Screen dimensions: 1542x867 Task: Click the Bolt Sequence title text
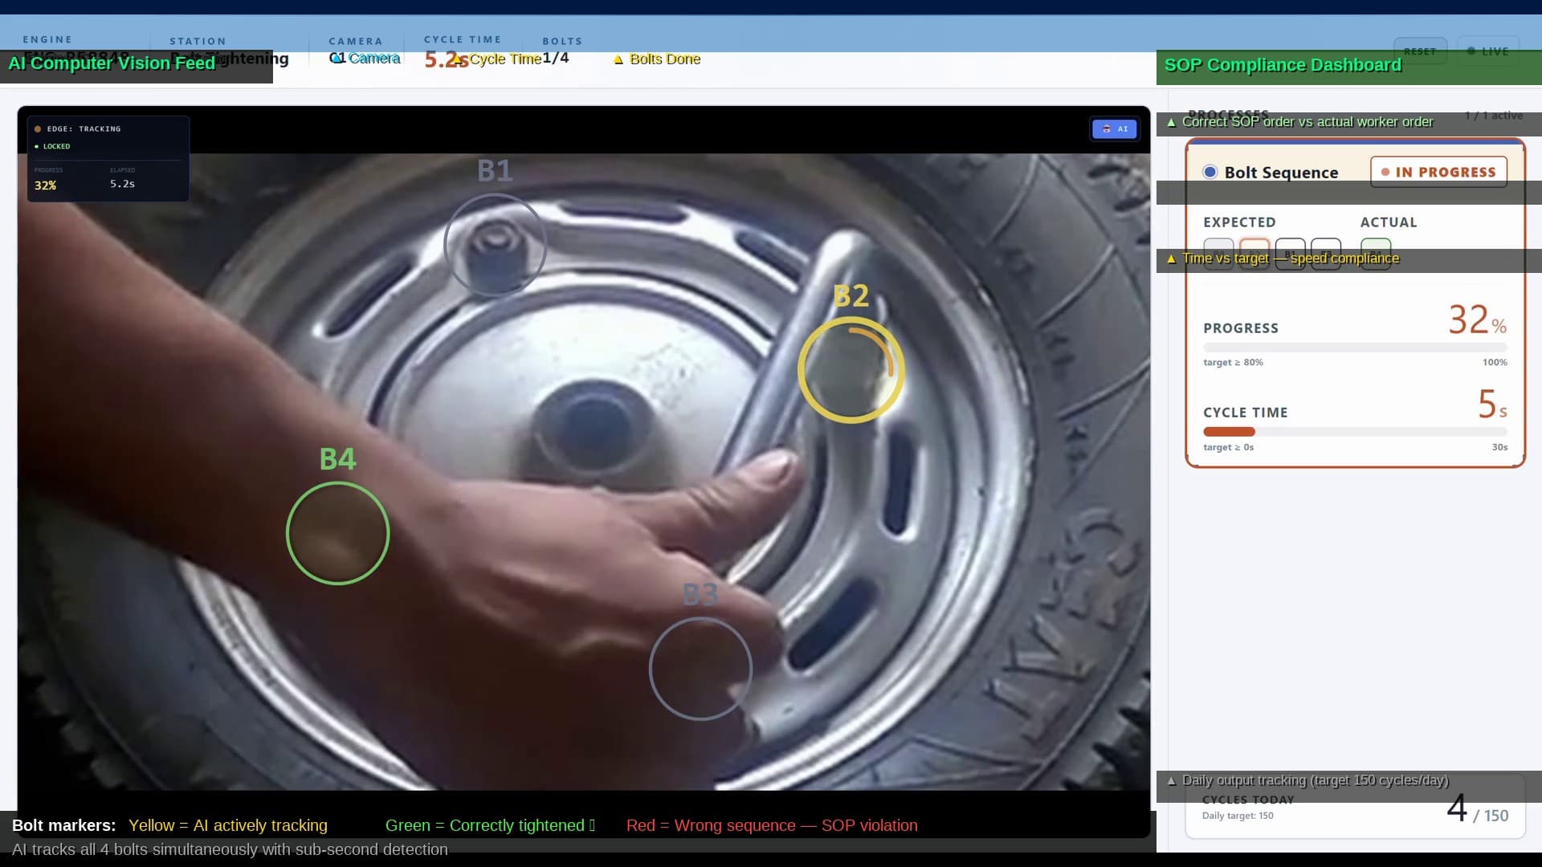(x=1281, y=172)
